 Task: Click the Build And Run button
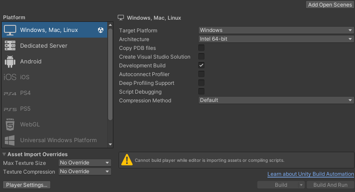[330, 185]
